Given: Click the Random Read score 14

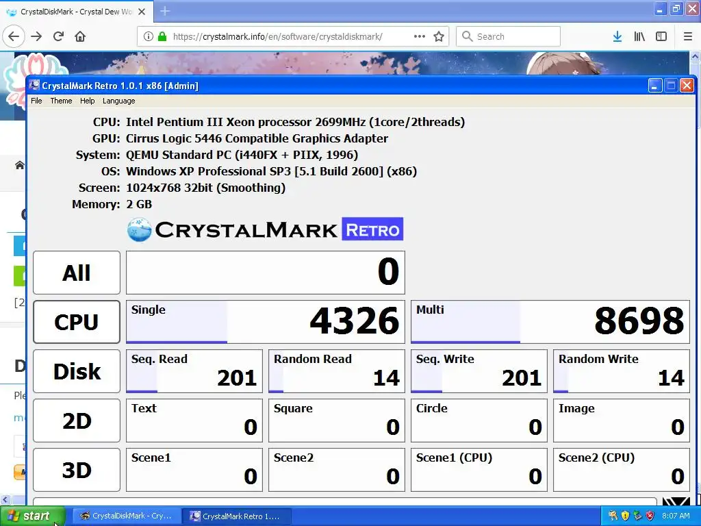Looking at the screenshot, I should [337, 371].
